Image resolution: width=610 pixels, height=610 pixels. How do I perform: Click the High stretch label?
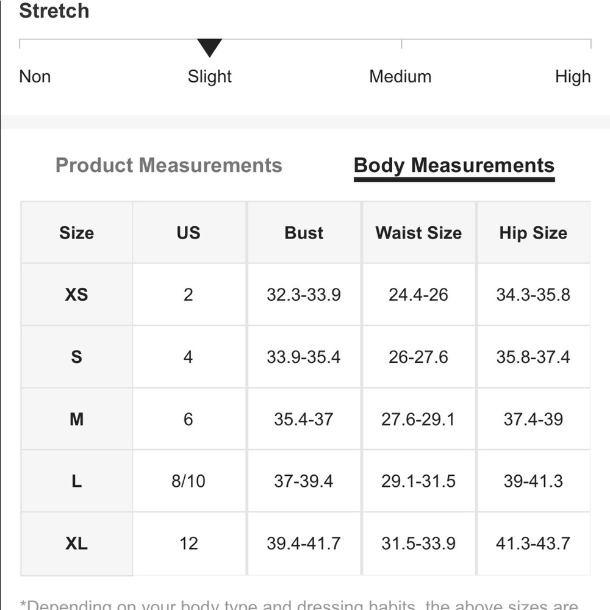(x=573, y=76)
